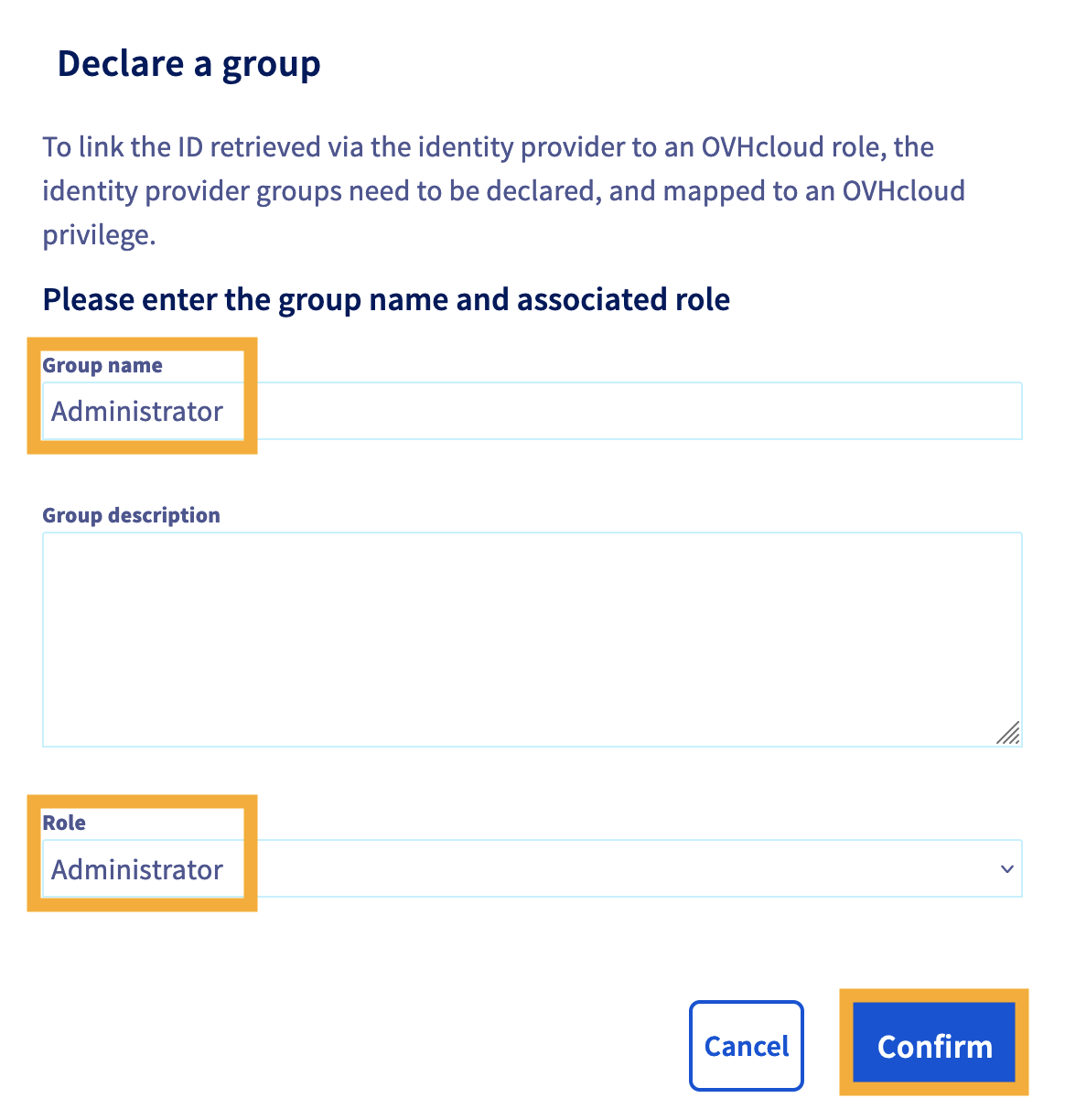Focus the Group name input field
Screen dimensions: 1065x1109
coord(532,411)
